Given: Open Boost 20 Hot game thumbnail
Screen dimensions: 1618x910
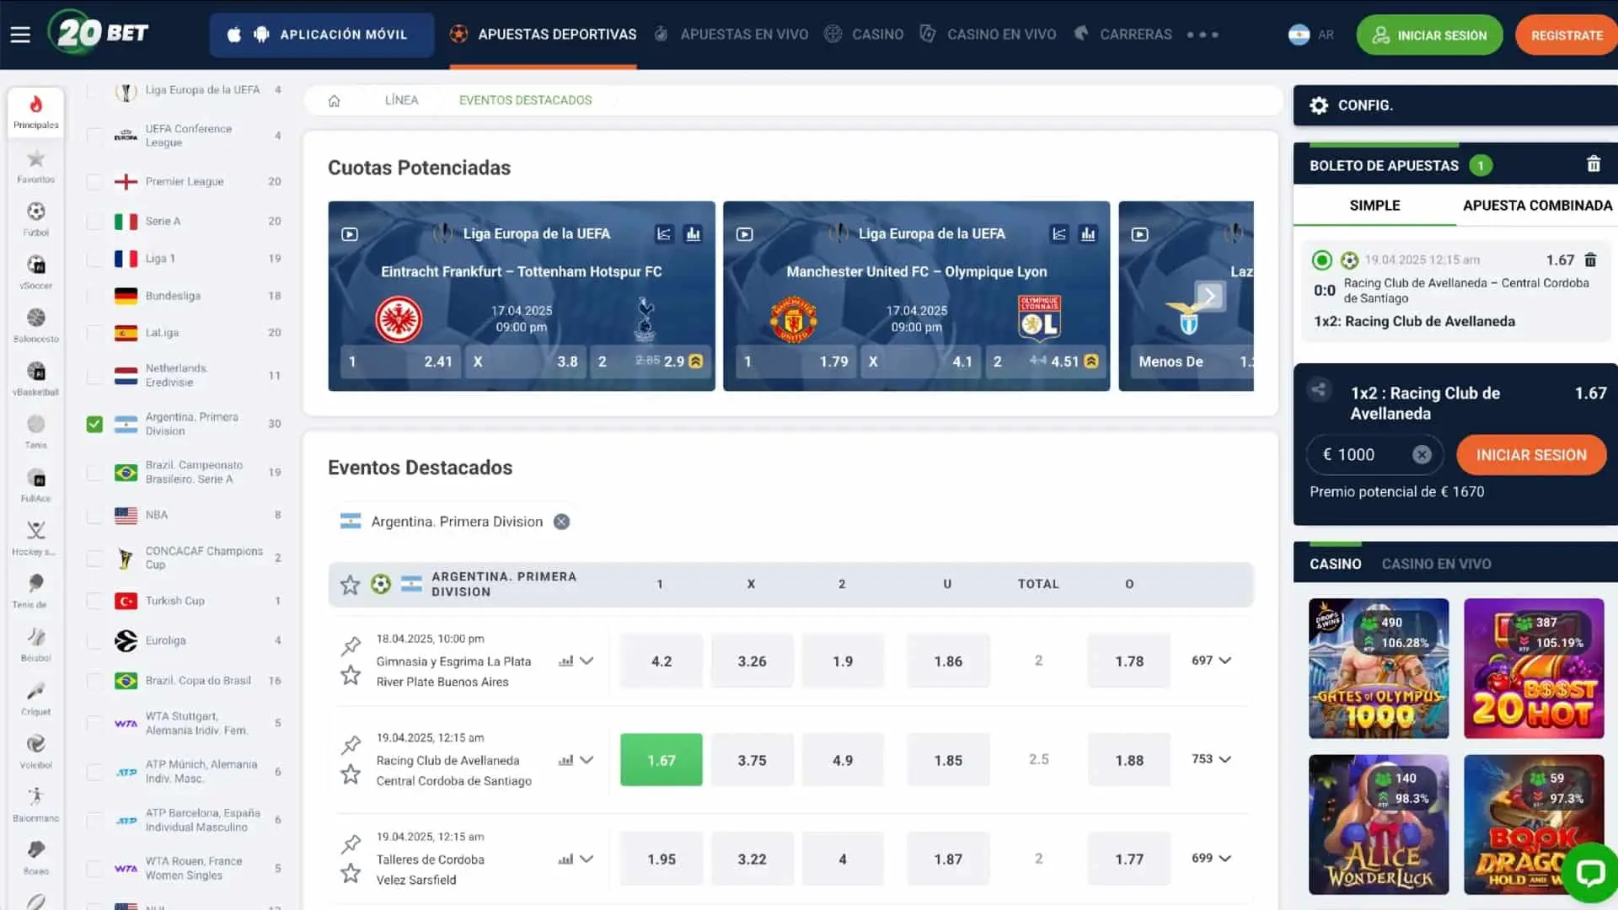Looking at the screenshot, I should click(x=1534, y=668).
